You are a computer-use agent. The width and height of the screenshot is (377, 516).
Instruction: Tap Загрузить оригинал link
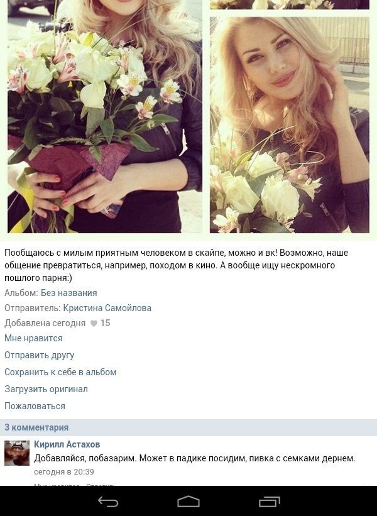point(46,389)
